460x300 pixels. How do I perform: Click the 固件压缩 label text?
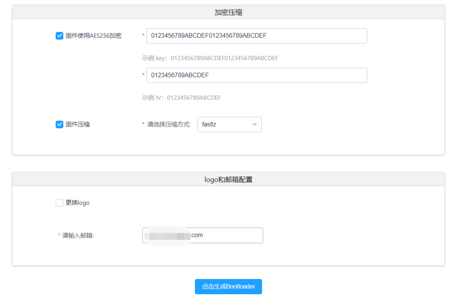78,124
